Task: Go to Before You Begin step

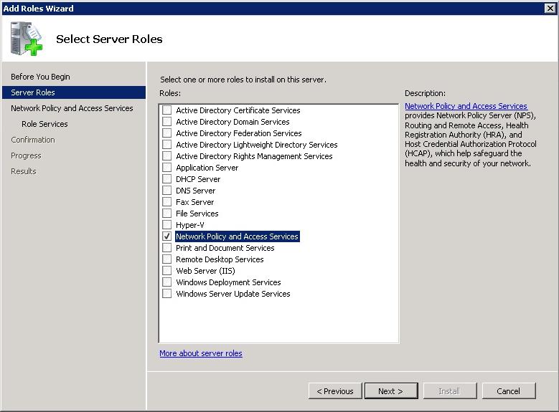Action: coord(40,77)
